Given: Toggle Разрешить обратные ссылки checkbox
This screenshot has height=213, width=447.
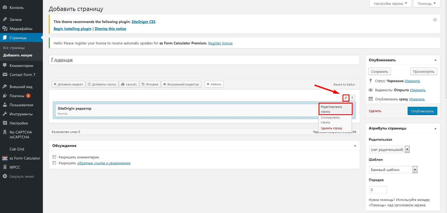Looking at the screenshot, I should pyautogui.click(x=54, y=163).
